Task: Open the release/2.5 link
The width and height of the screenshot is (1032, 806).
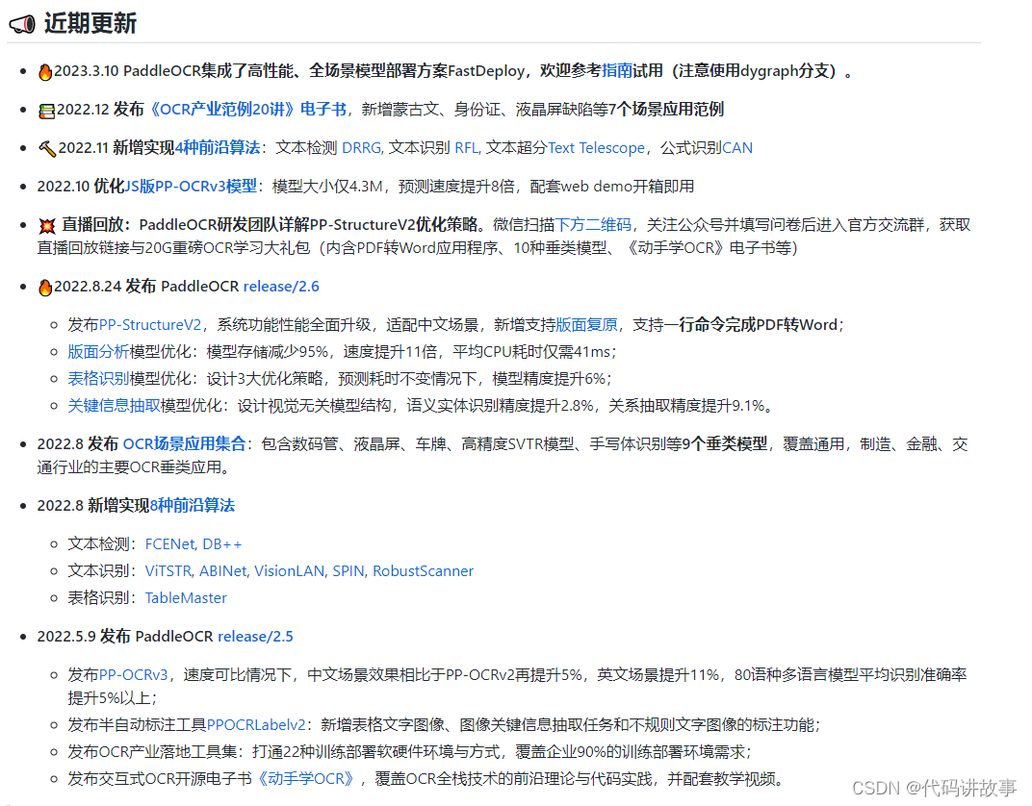Action: [x=255, y=637]
